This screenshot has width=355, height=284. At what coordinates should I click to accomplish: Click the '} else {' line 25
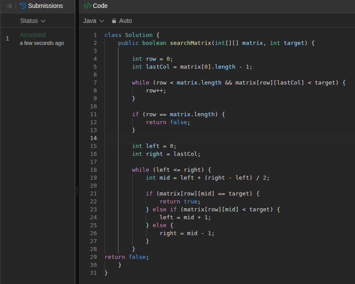tap(159, 225)
